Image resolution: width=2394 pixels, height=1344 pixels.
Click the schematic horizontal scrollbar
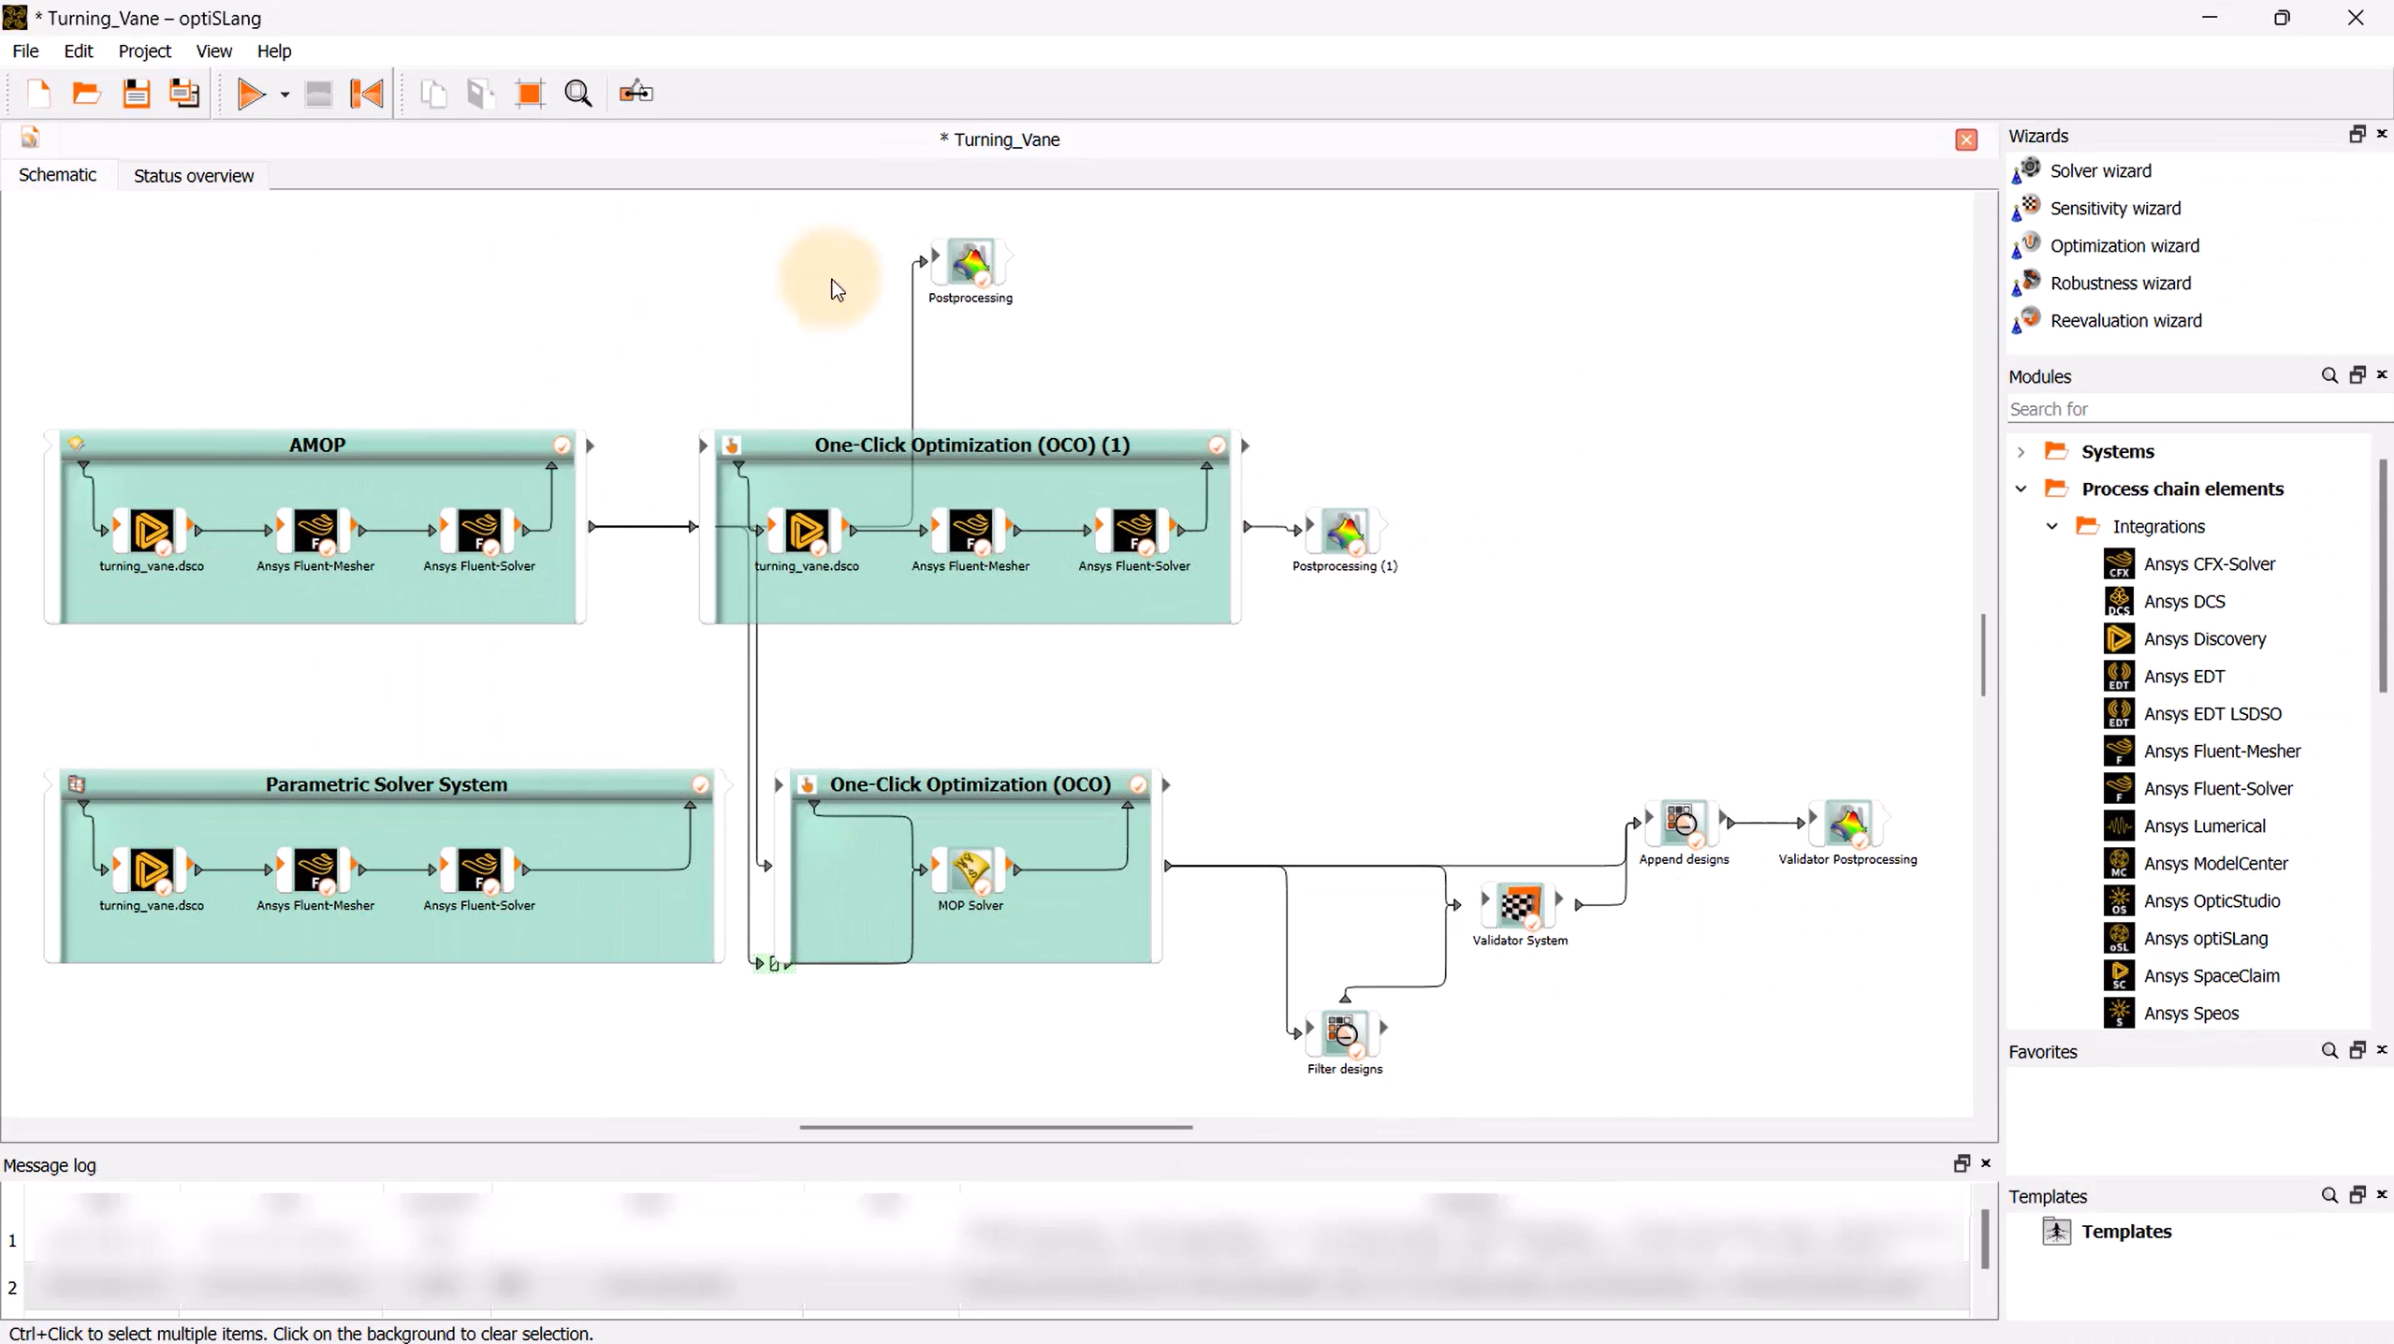[x=996, y=1128]
